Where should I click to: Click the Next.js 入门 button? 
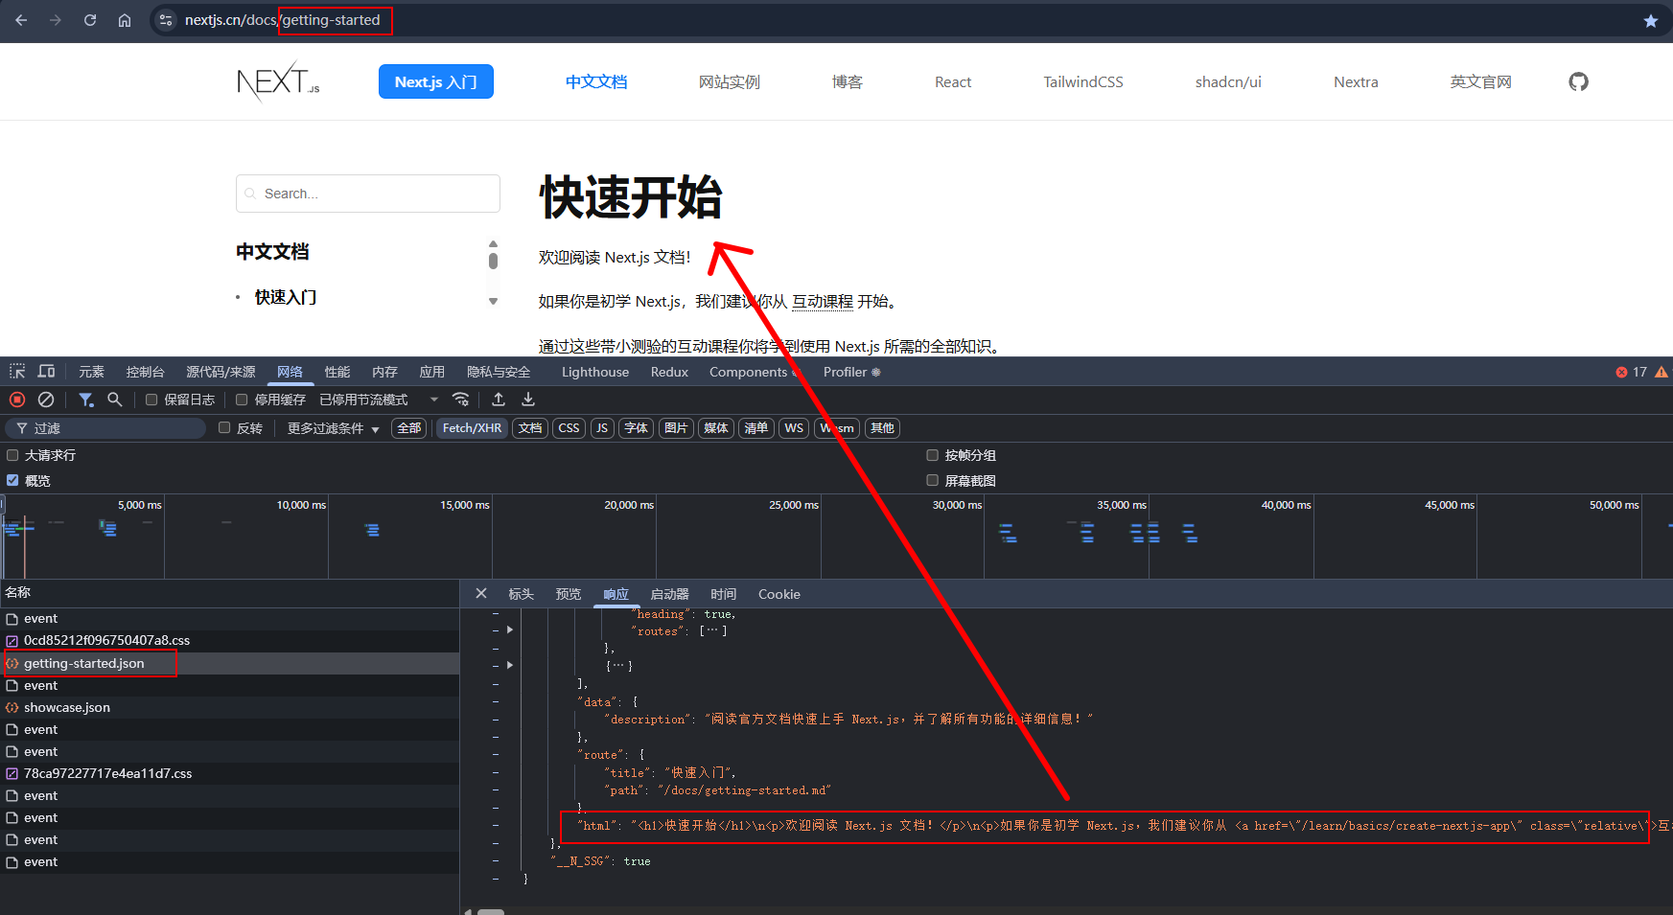click(x=436, y=81)
